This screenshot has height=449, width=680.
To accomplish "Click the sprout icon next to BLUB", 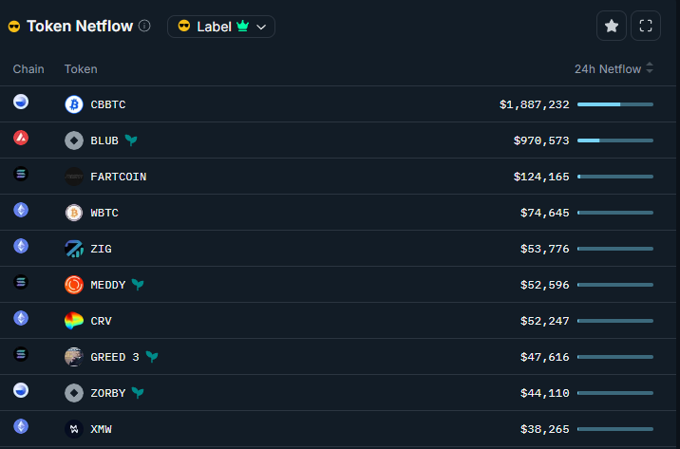I will (x=131, y=140).
